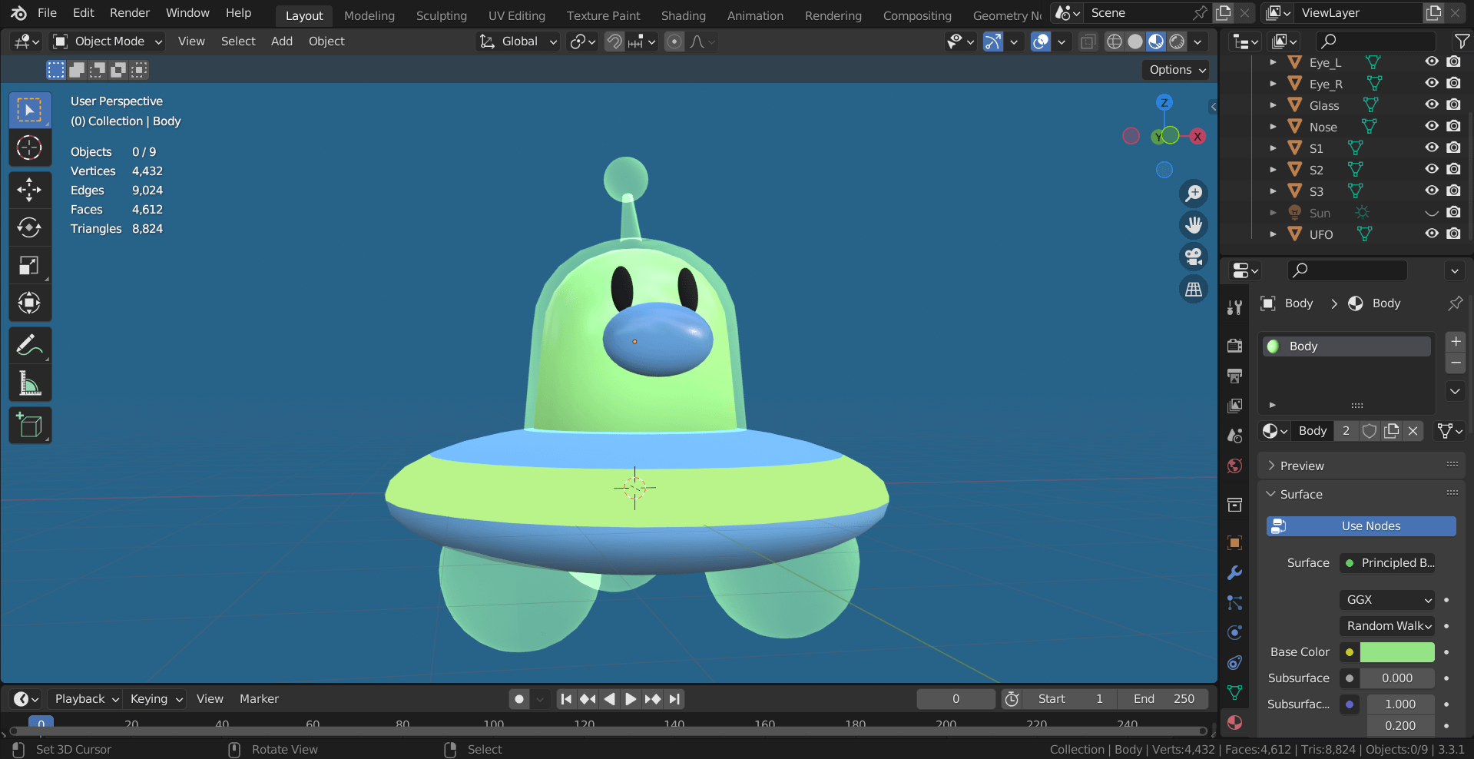Pick the Scale tool

29,266
